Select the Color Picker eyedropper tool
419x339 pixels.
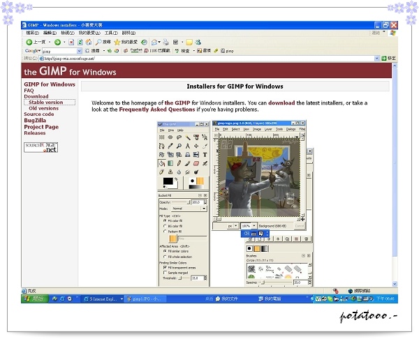(x=170, y=146)
